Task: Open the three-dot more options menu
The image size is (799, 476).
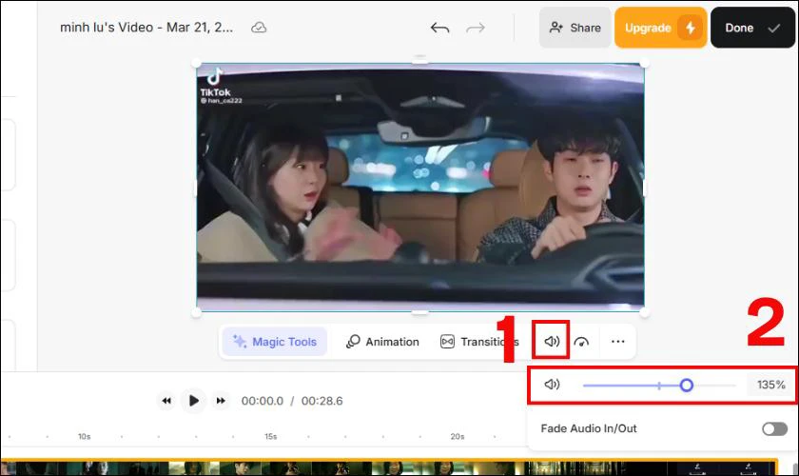Action: 617,342
